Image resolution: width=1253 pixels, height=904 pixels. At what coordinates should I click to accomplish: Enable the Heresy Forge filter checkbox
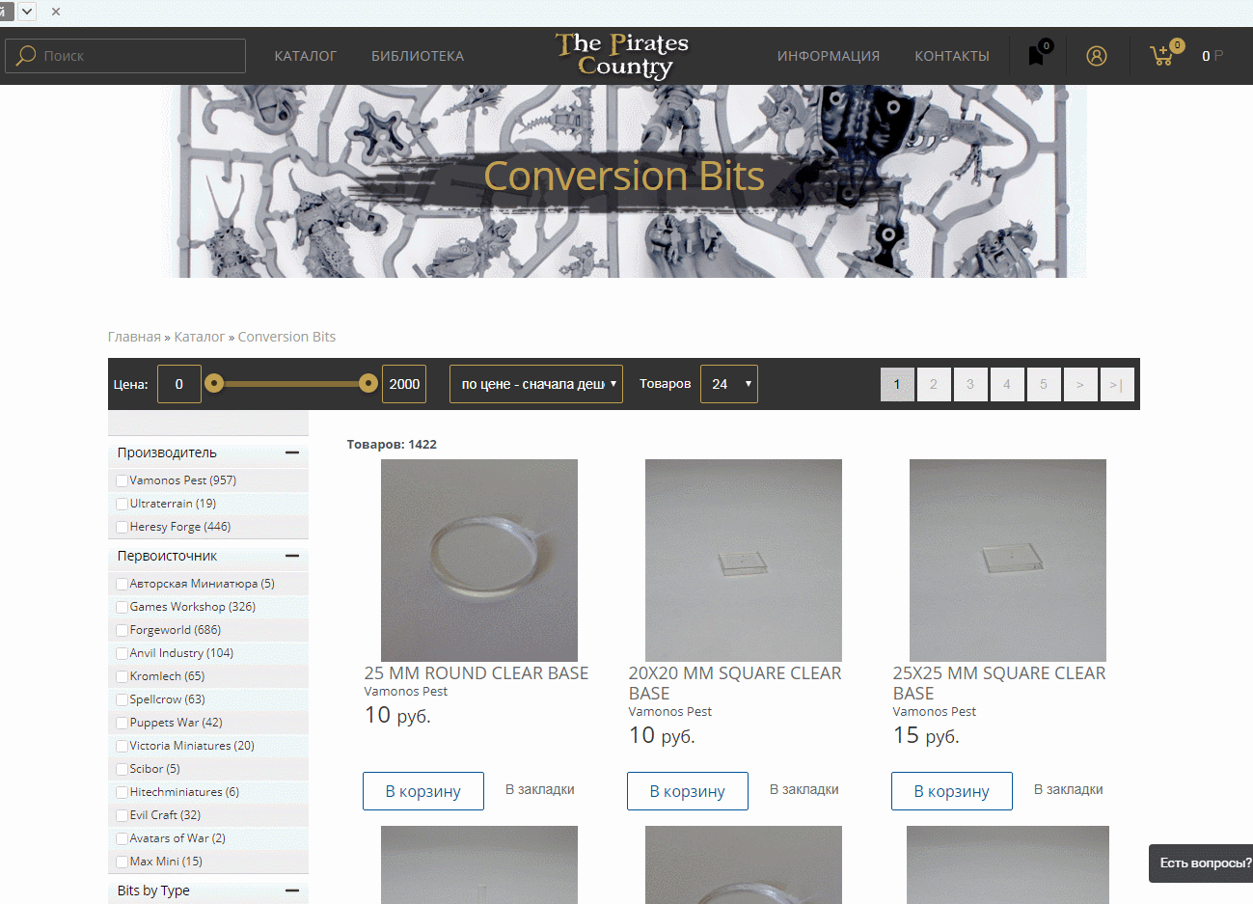click(122, 527)
